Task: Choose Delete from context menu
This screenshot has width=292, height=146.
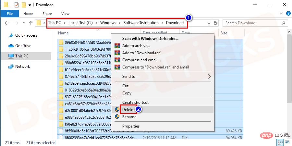Action: point(163,110)
